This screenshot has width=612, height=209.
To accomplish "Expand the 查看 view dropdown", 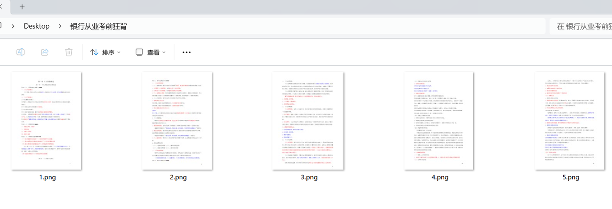I will [150, 52].
